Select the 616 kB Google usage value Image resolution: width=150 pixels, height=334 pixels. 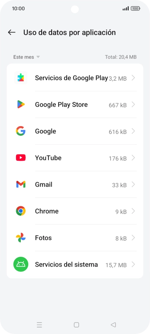(x=118, y=132)
